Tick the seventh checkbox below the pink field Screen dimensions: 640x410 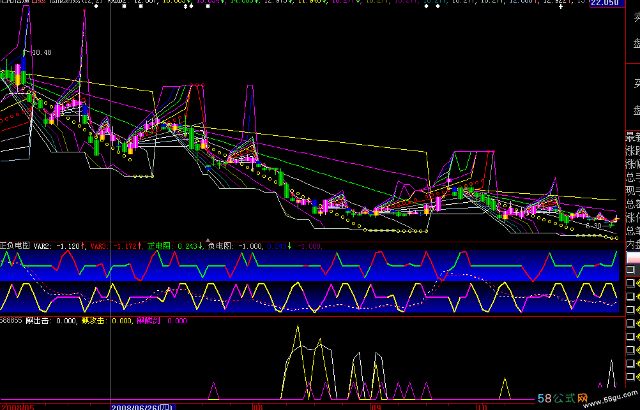tap(630, 349)
